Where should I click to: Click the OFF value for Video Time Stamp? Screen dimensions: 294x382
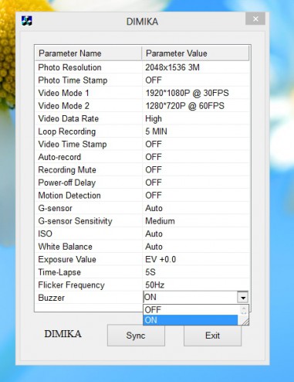click(x=154, y=144)
